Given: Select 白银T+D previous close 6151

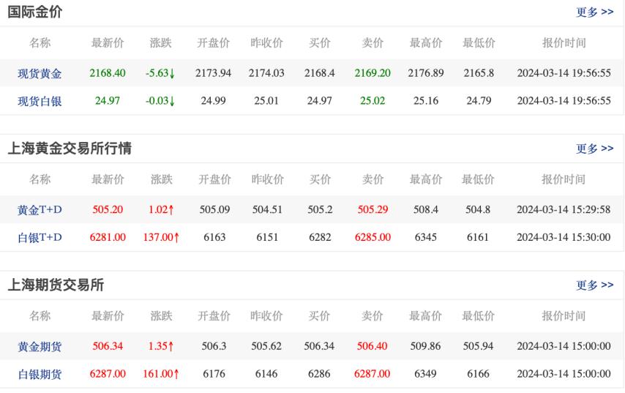Looking at the screenshot, I should point(267,237).
